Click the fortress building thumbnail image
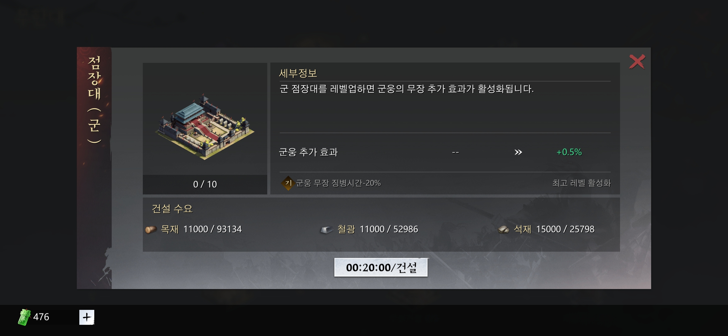 coord(205,126)
